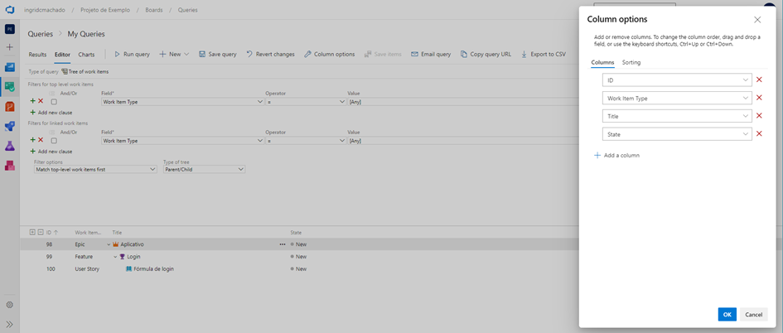
Task: Insert clause with green plus in top-level filters
Action: [x=33, y=101]
